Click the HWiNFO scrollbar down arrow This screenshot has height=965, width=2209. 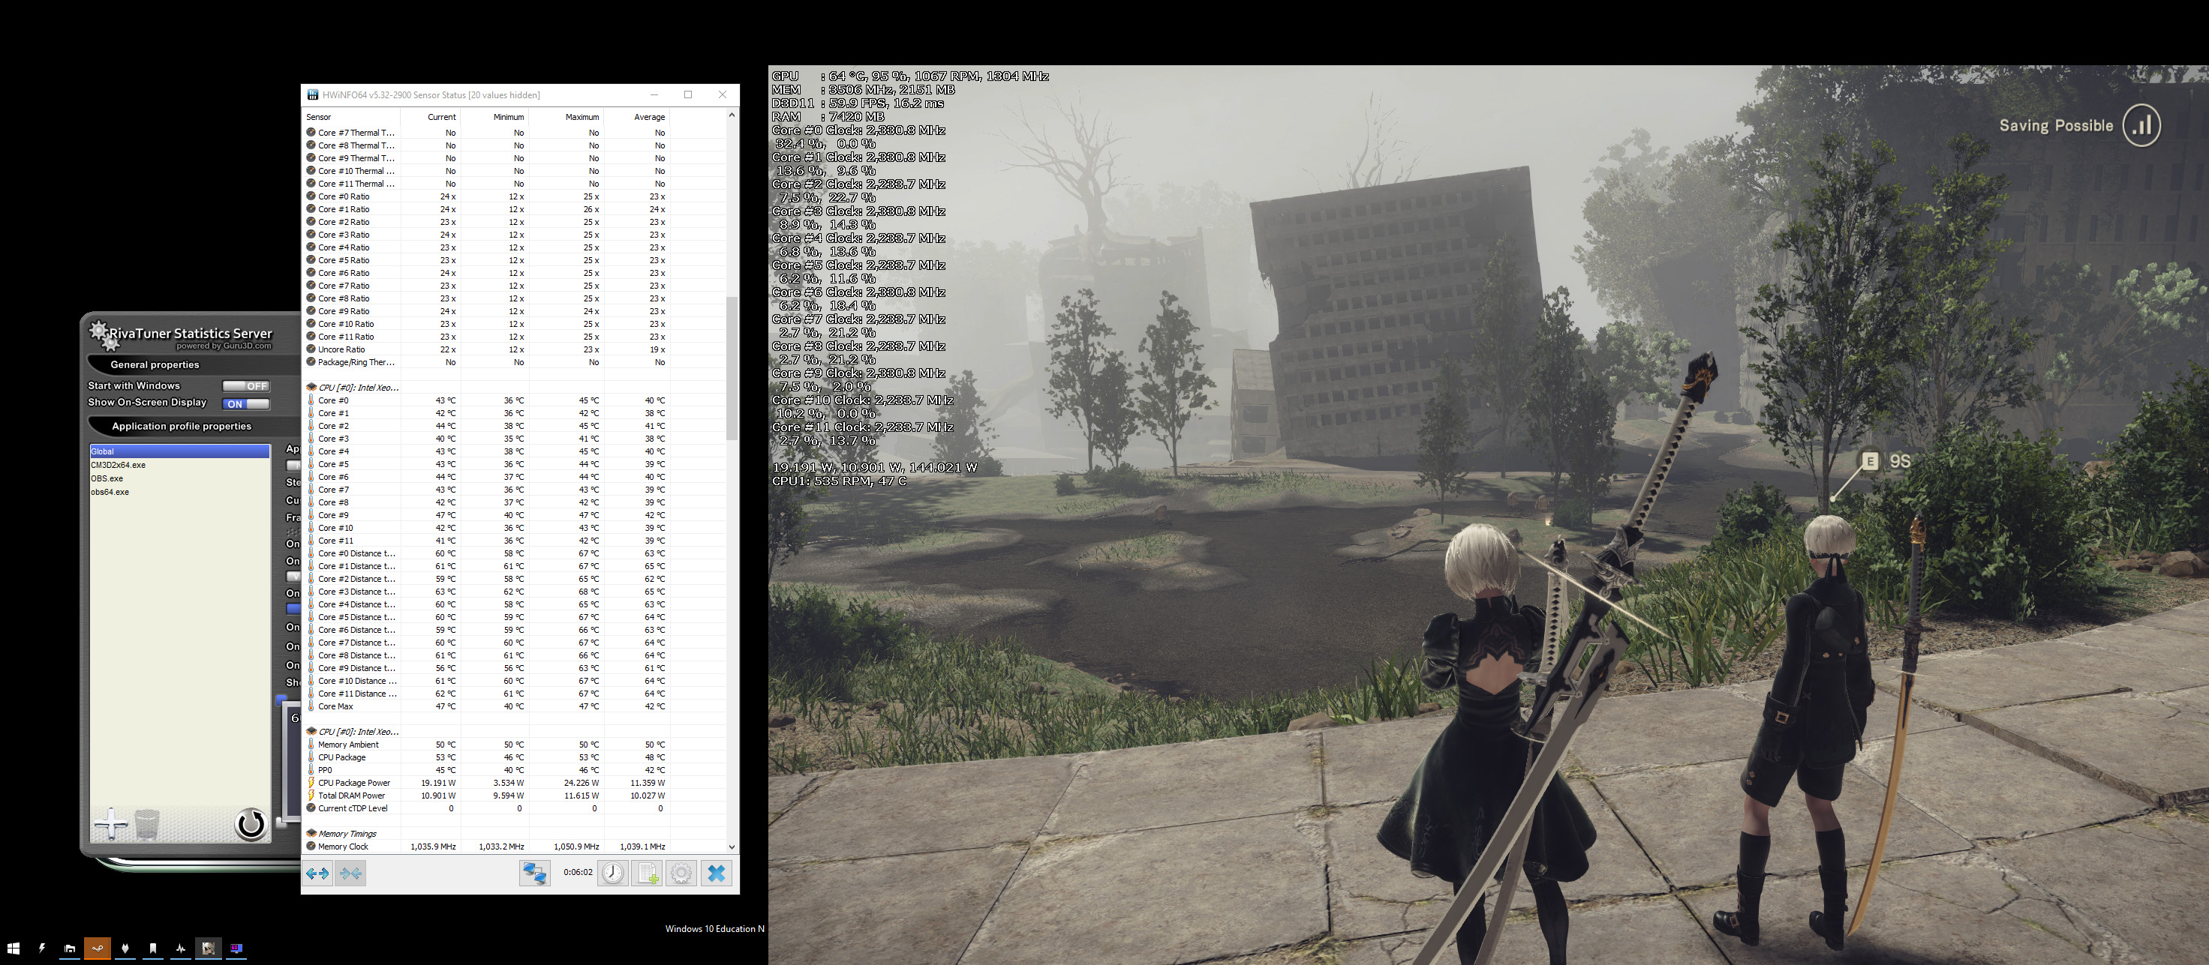click(732, 847)
